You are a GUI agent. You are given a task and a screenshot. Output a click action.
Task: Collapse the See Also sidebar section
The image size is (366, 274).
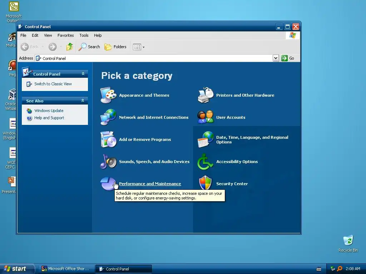(x=83, y=100)
